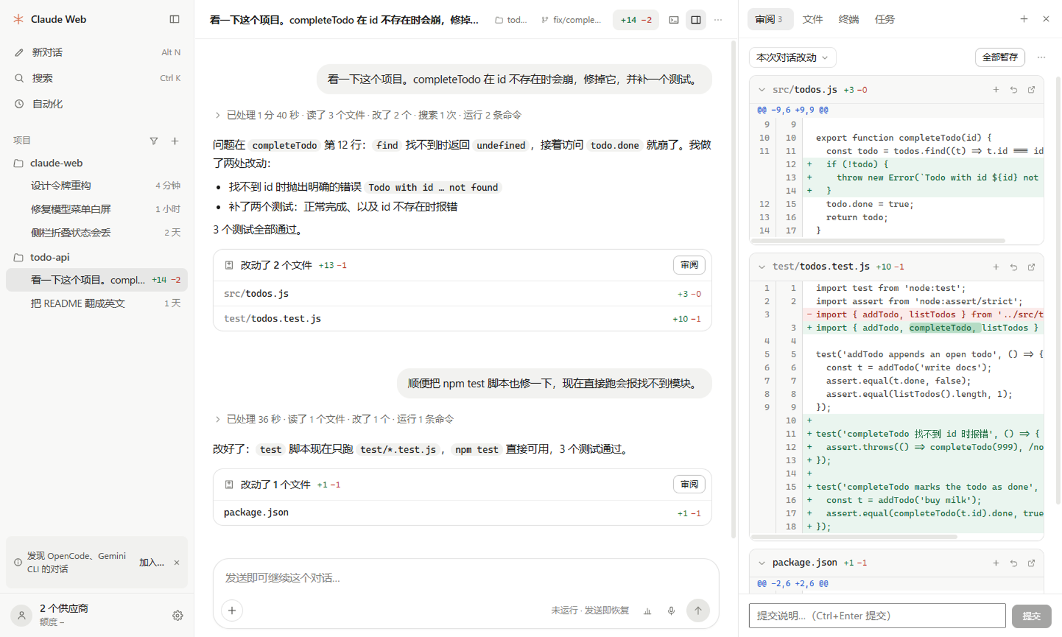Revert package.json with undo icon

click(1014, 563)
